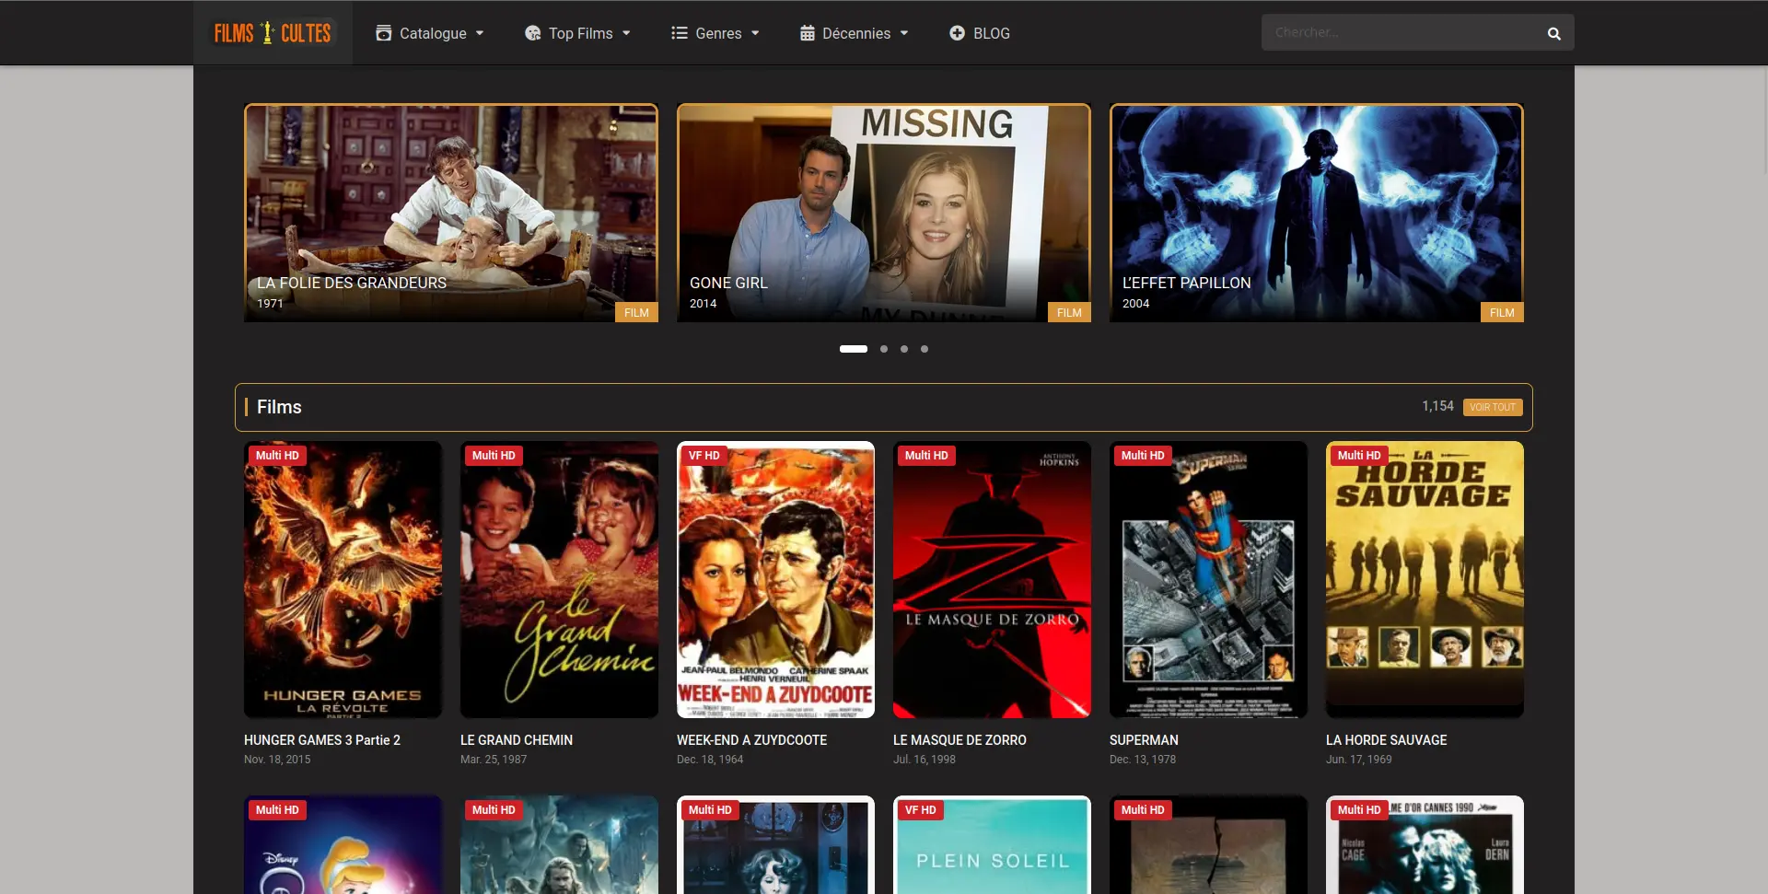Click the HUNGER GAMES 3 Partie 2 title

click(x=322, y=740)
